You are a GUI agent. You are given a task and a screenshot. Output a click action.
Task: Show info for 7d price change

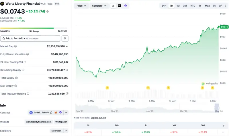pyautogui.click(x=48, y=12)
